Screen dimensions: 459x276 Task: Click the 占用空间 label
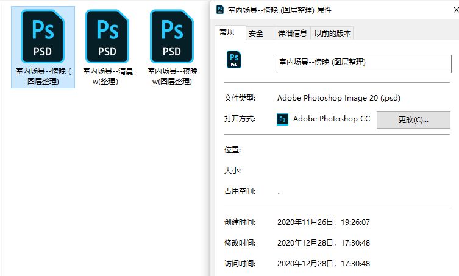point(240,191)
